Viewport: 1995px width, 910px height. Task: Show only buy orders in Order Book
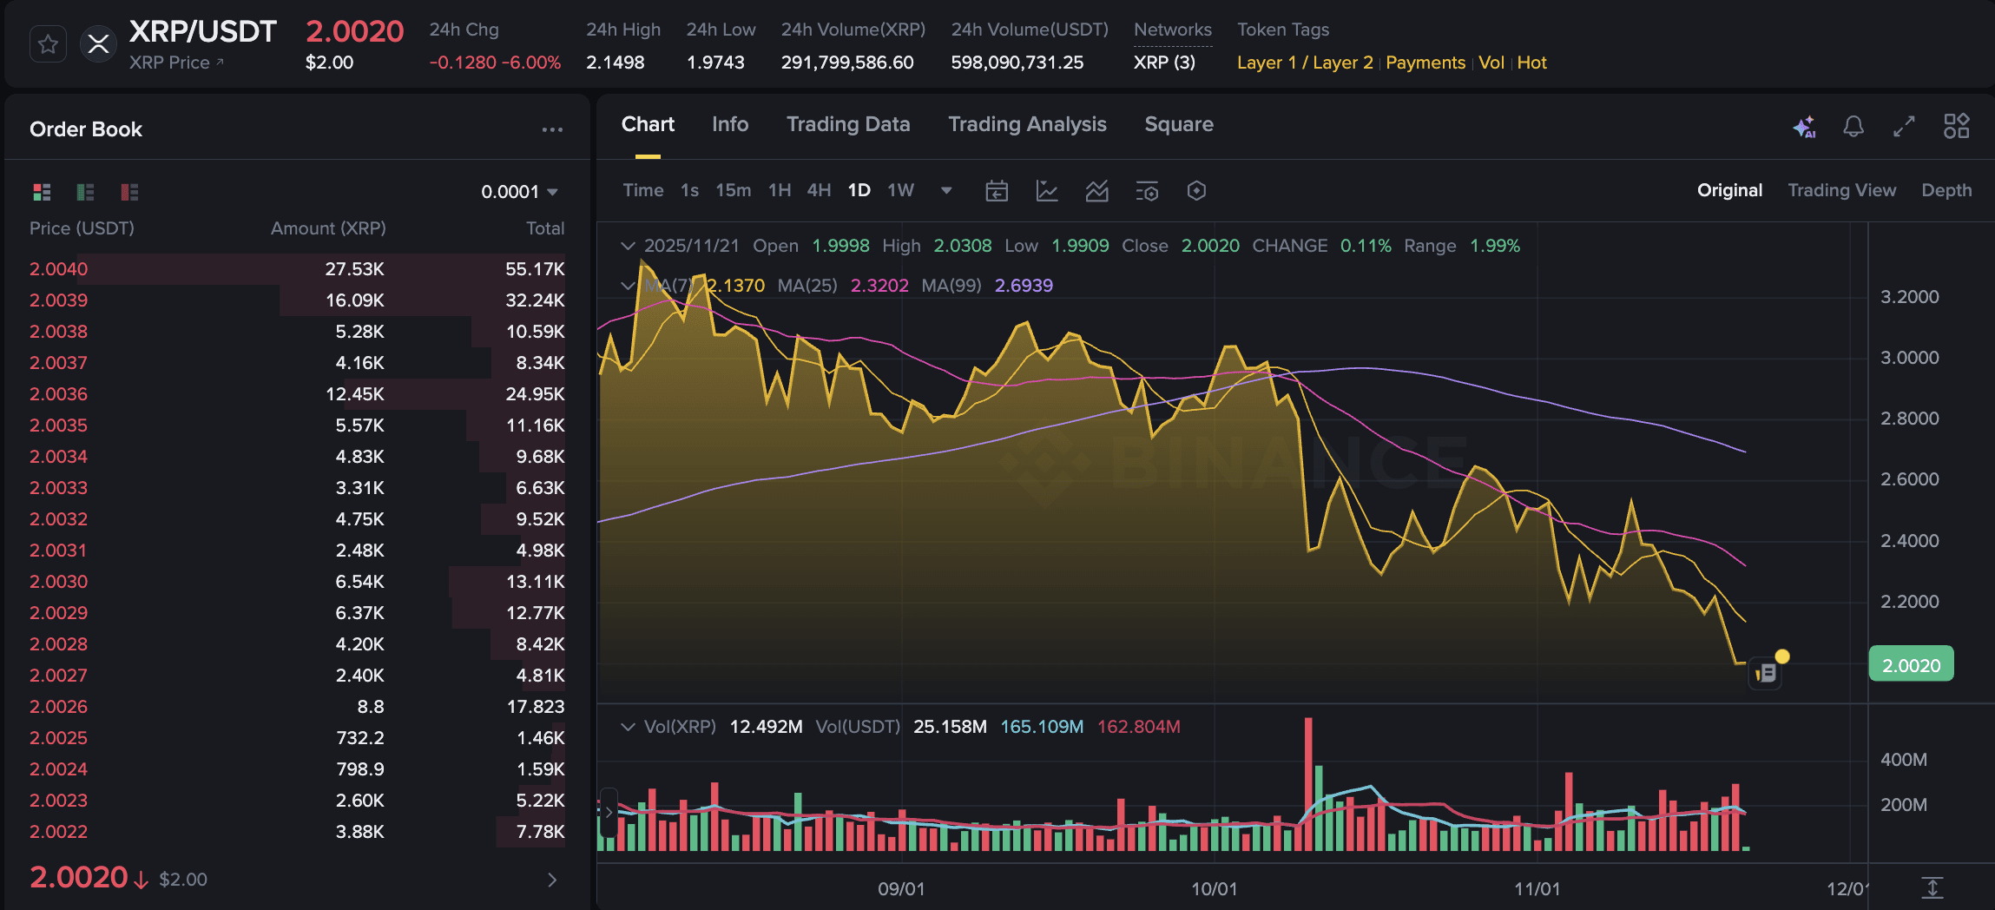click(x=84, y=192)
